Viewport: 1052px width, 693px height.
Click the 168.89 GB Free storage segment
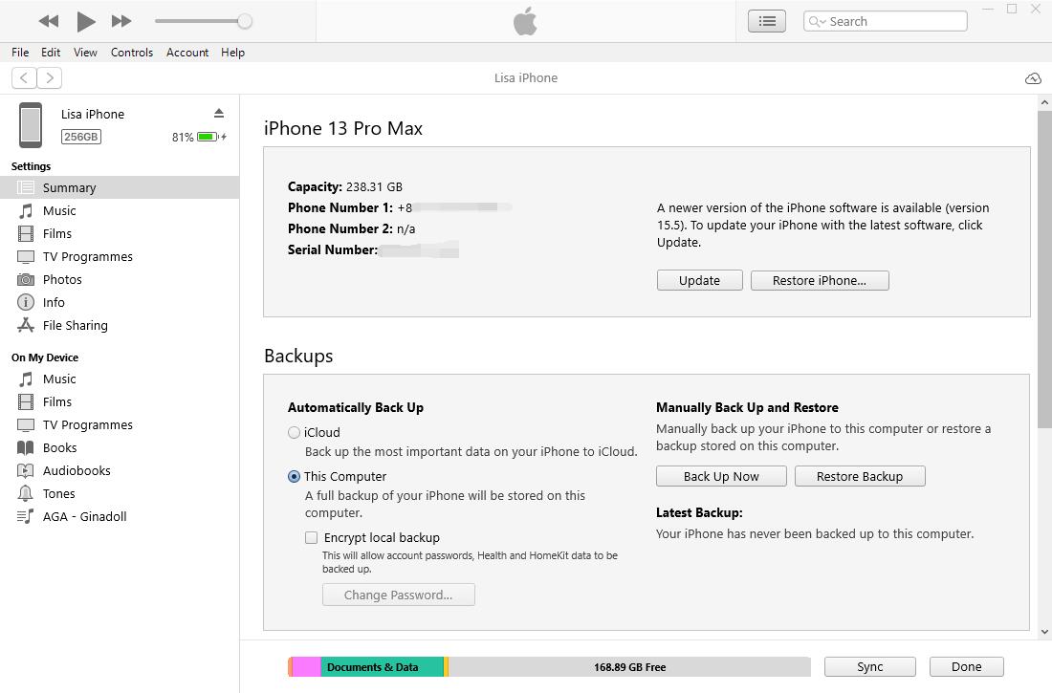pyautogui.click(x=629, y=667)
